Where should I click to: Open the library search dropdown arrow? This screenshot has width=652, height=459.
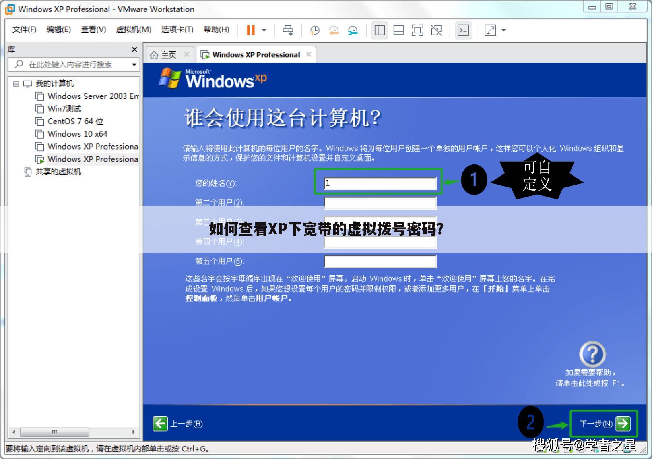point(134,64)
